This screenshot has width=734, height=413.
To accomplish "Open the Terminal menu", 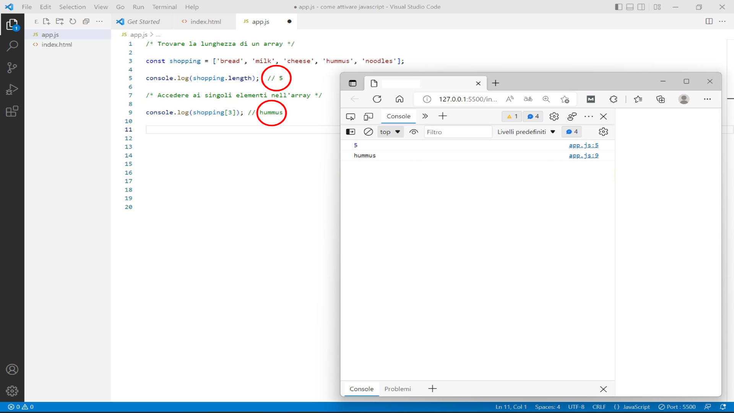I will (164, 7).
